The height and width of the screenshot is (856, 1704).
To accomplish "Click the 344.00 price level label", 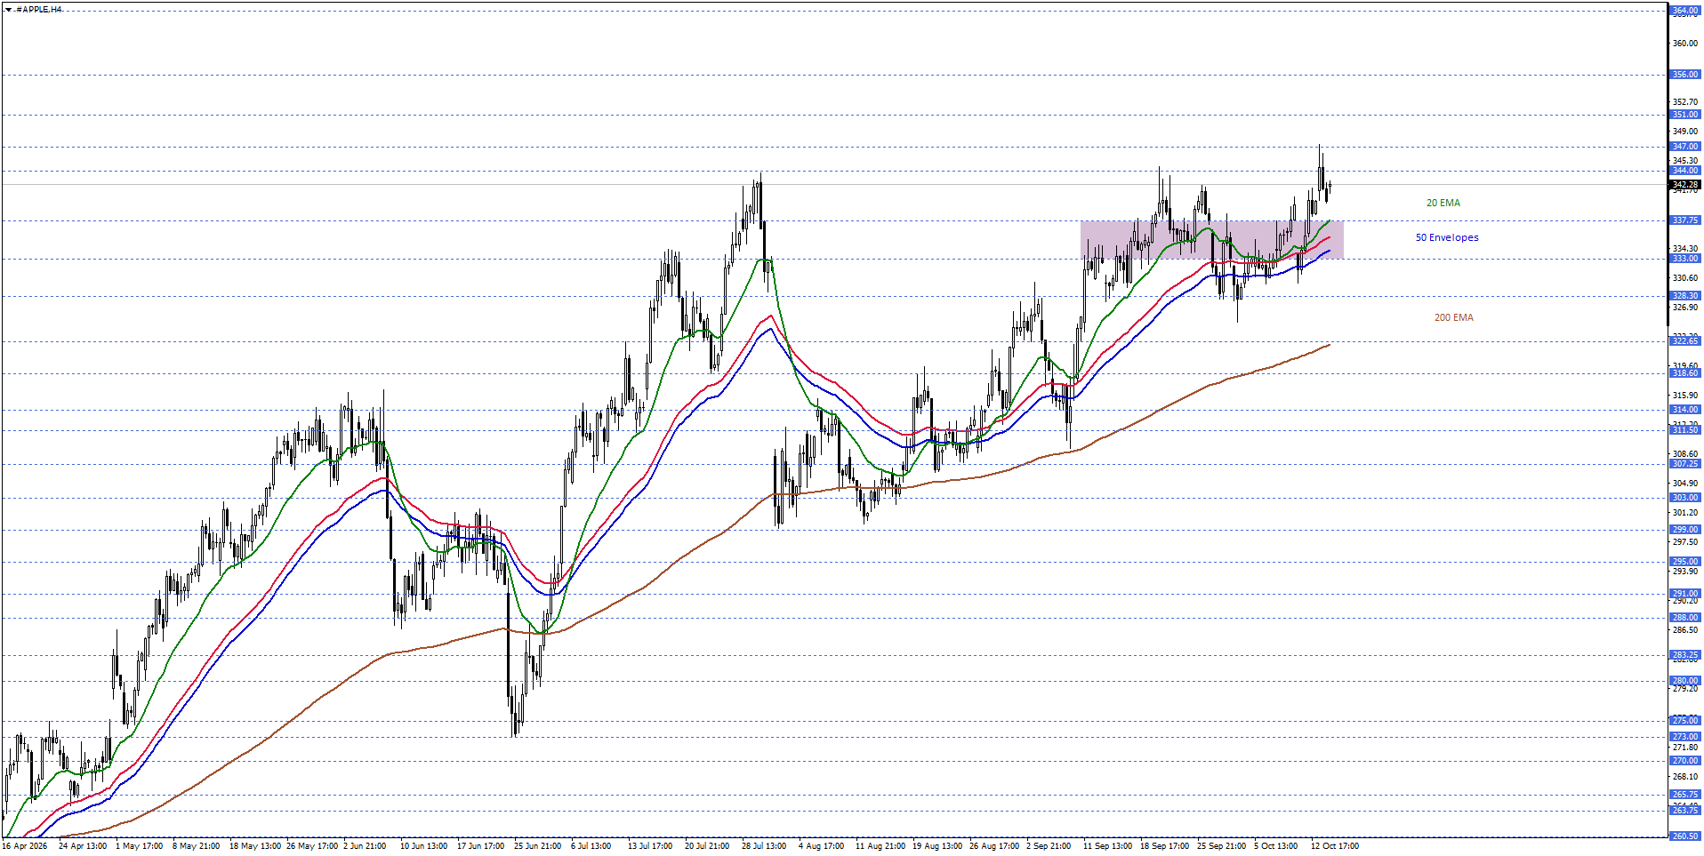I will point(1685,171).
